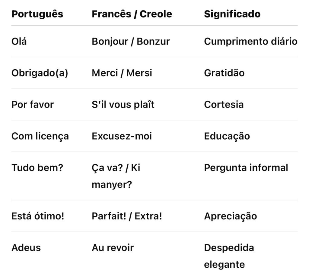Select the "Merci / Mersi" cell

tap(122, 73)
